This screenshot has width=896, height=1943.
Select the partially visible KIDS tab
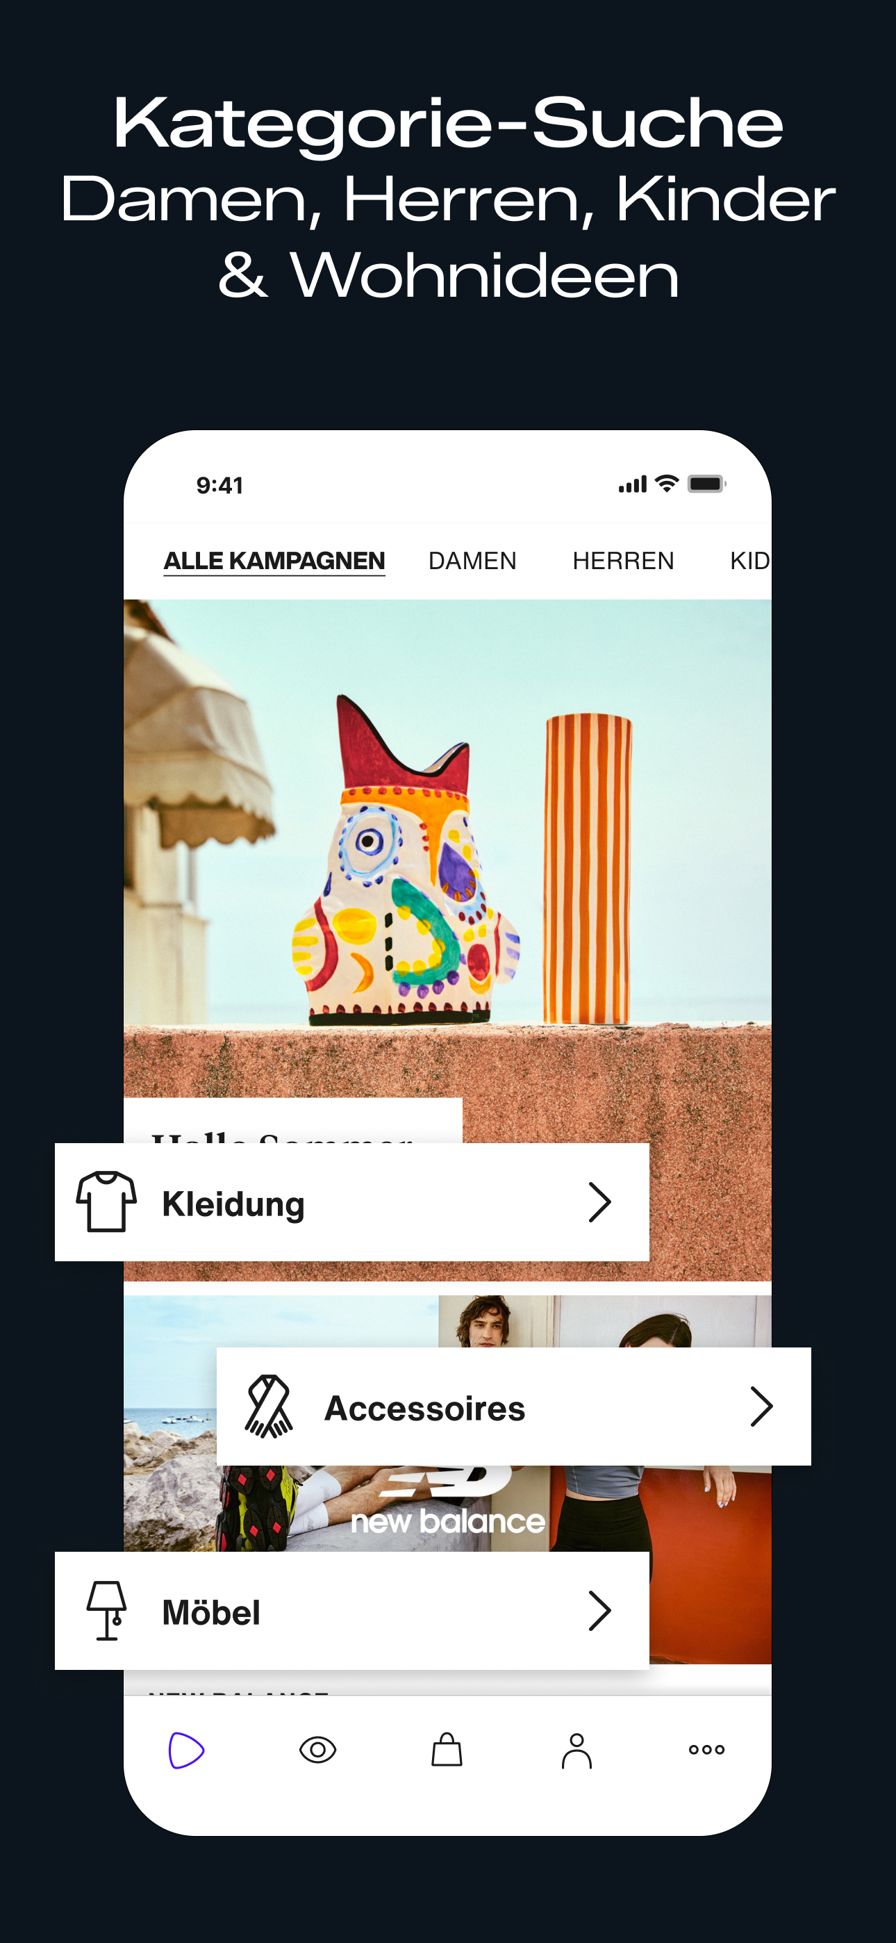749,560
